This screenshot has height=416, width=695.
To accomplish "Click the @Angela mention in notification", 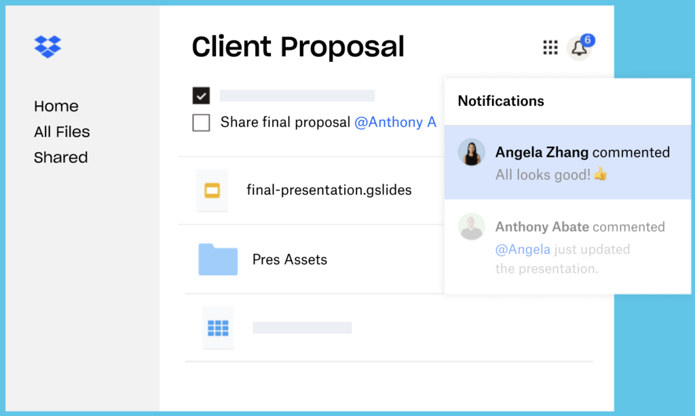I will click(x=523, y=250).
